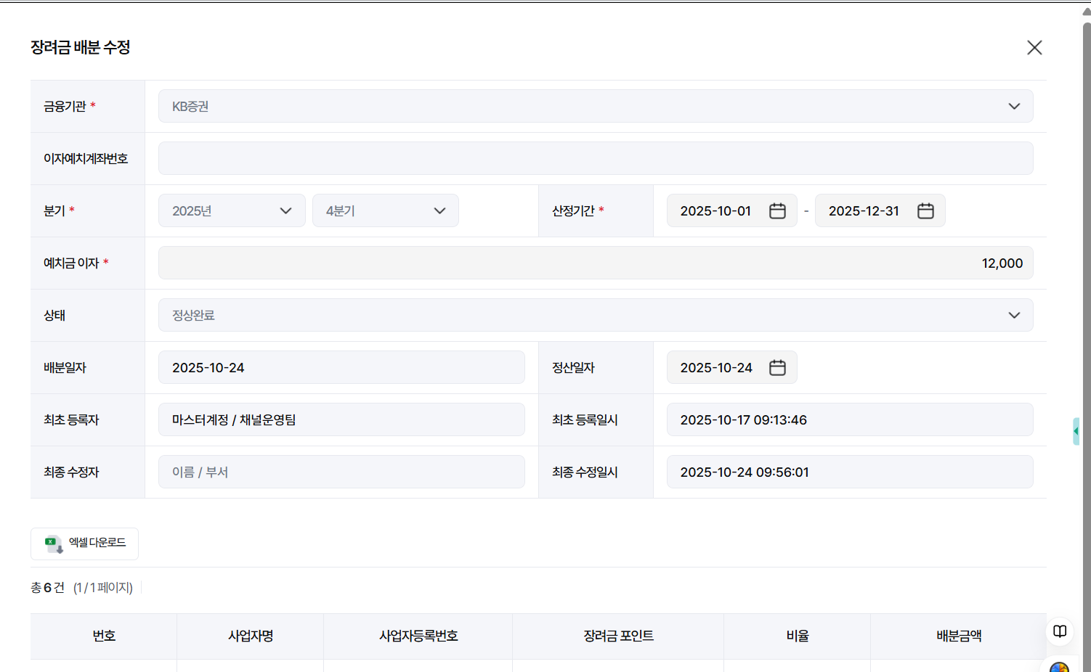The height and width of the screenshot is (672, 1091).
Task: Click the 최종 수정자 name/department field
Action: coord(341,472)
